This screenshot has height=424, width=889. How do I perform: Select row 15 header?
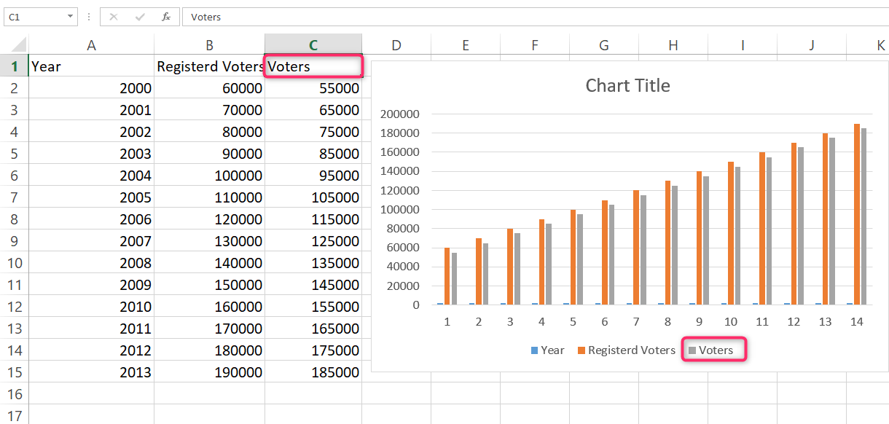[14, 372]
